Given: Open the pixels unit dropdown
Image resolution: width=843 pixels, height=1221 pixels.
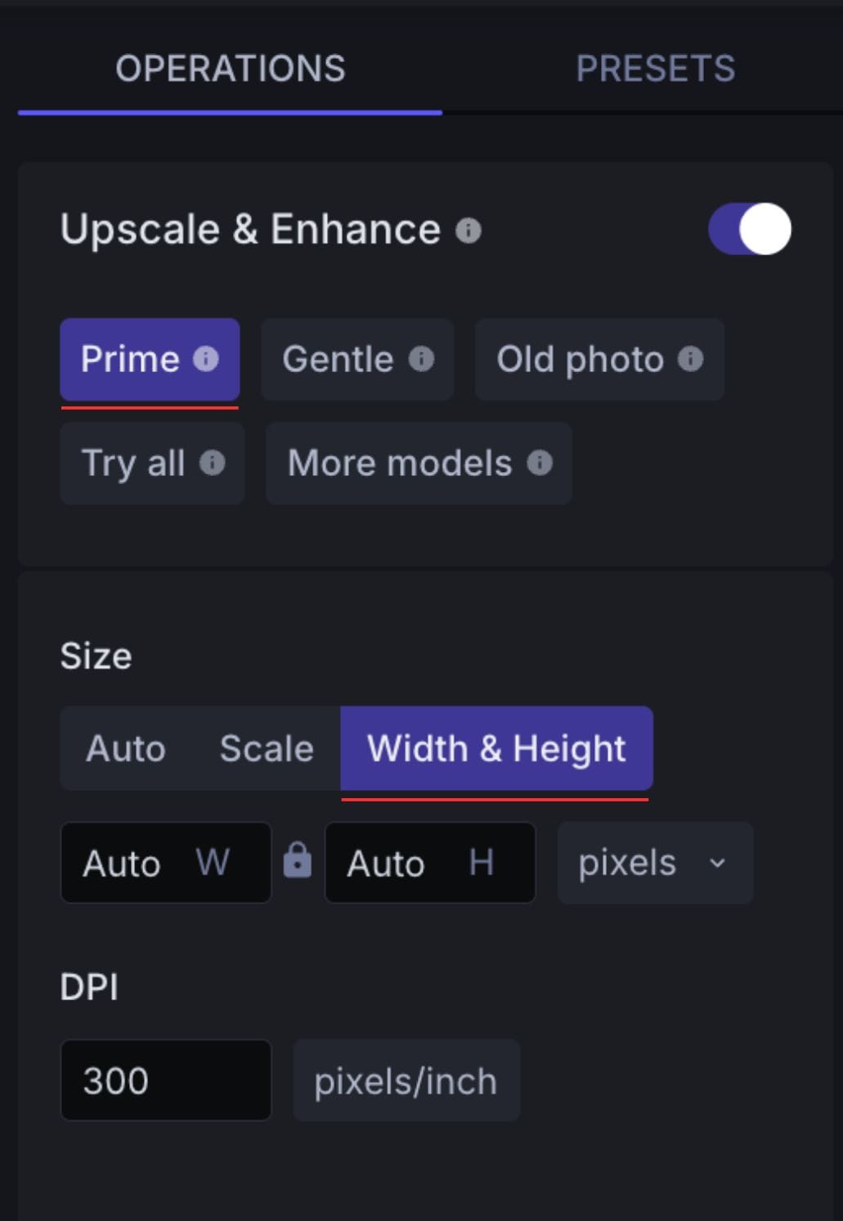Looking at the screenshot, I should coord(654,863).
